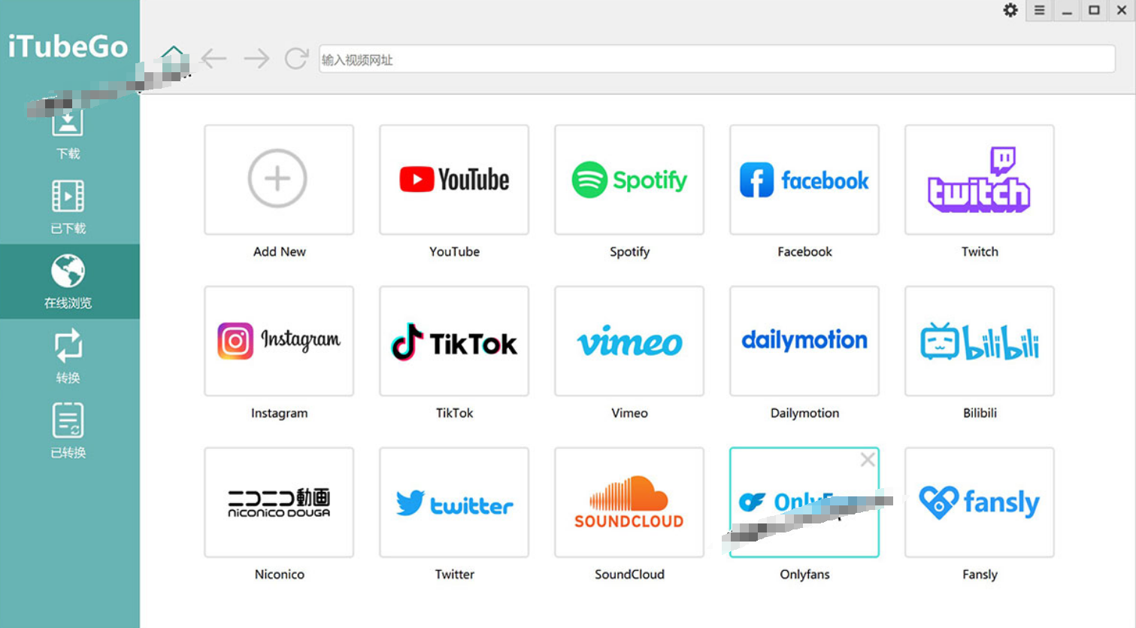1136x628 pixels.
Task: Open the 已下载 (Downloaded) sidebar section
Action: [x=68, y=206]
